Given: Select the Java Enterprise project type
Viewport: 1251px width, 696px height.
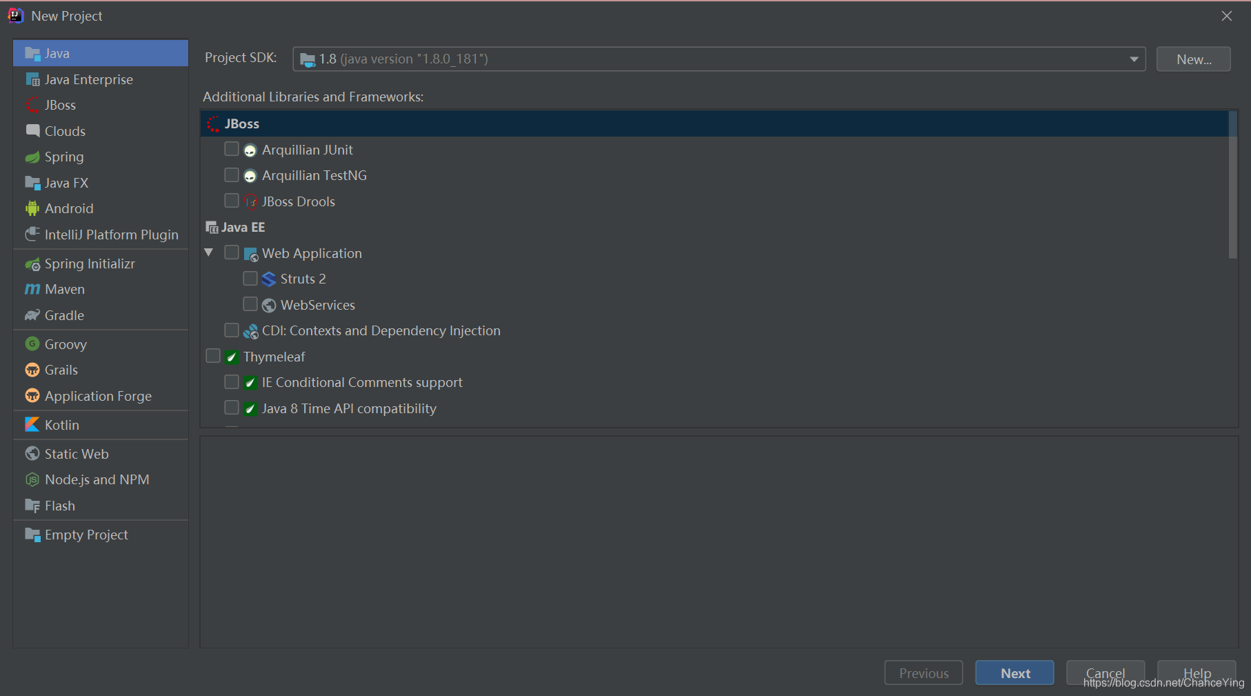Looking at the screenshot, I should [101, 79].
